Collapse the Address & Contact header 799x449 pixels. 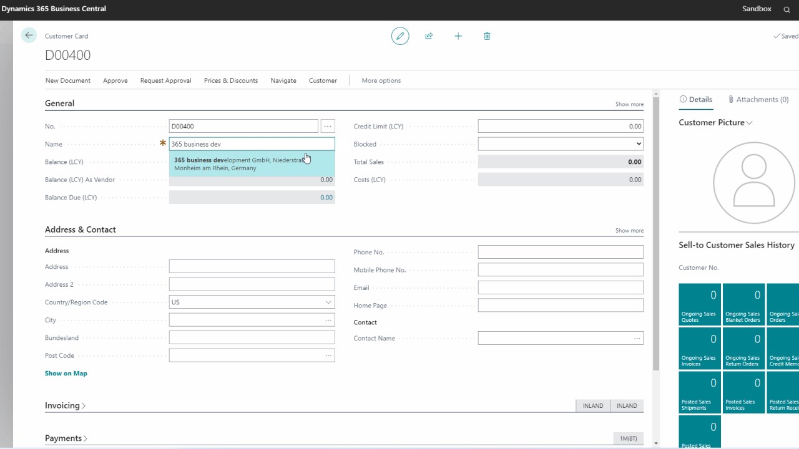(81, 229)
